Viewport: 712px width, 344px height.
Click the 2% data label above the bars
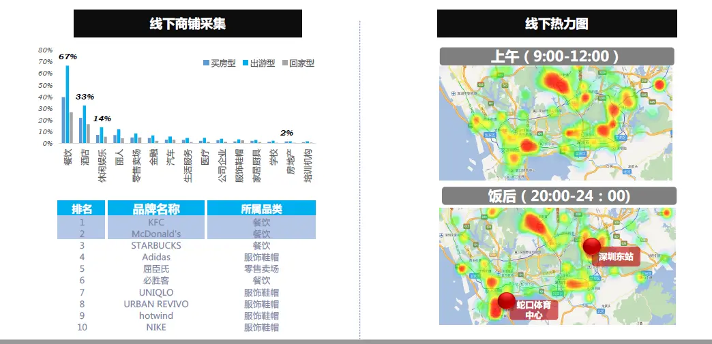click(x=287, y=133)
